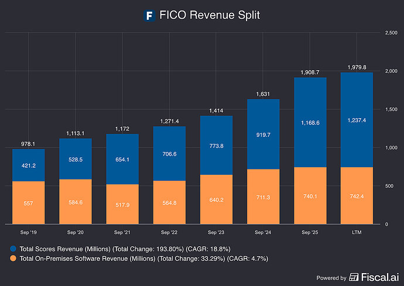Select the Total Scores Revenue legend label

click(x=125, y=249)
